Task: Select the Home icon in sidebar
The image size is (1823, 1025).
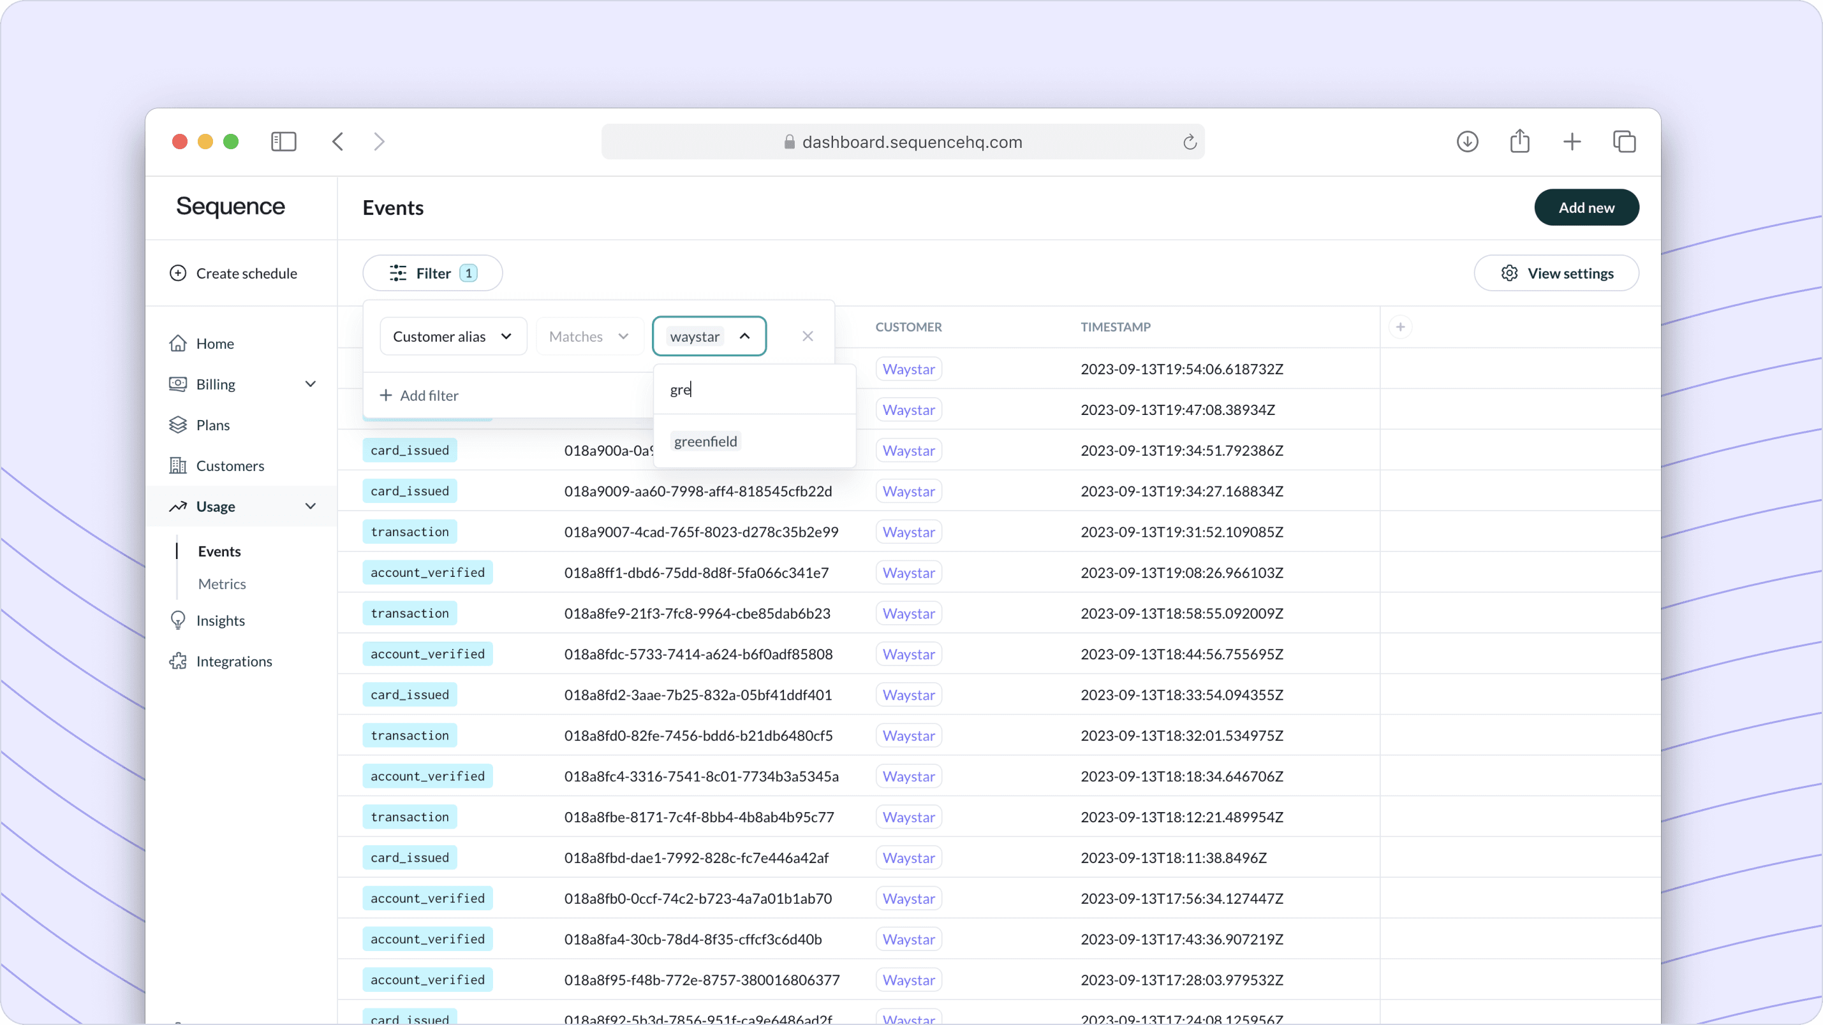Action: [179, 343]
